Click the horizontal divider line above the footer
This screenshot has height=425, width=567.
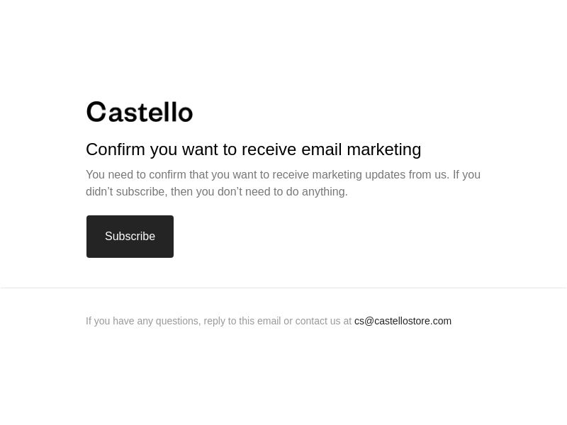click(283, 288)
